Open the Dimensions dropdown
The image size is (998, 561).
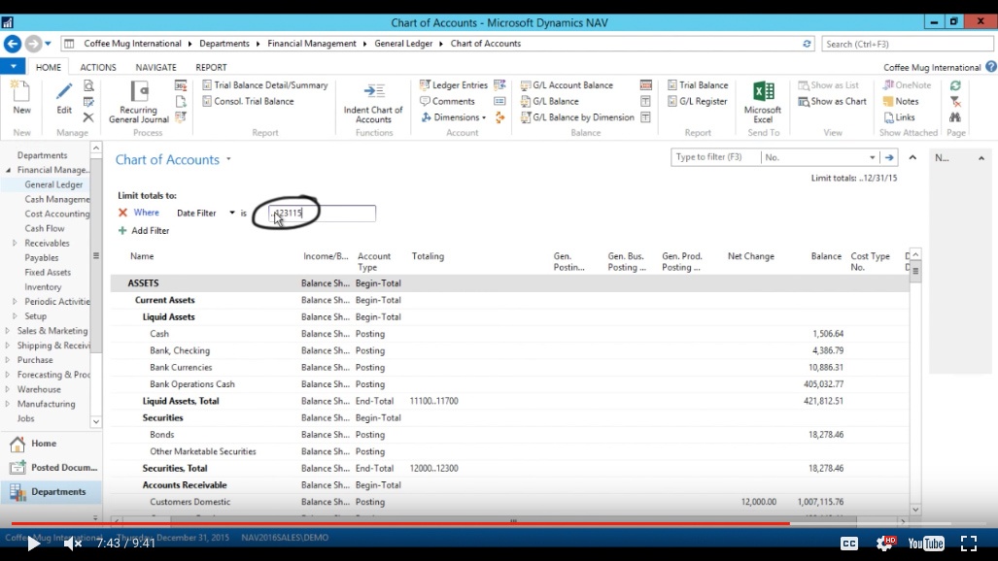click(453, 117)
